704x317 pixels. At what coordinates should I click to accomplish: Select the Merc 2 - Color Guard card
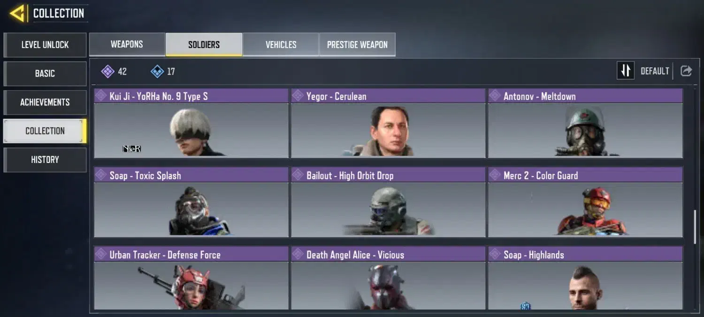585,202
